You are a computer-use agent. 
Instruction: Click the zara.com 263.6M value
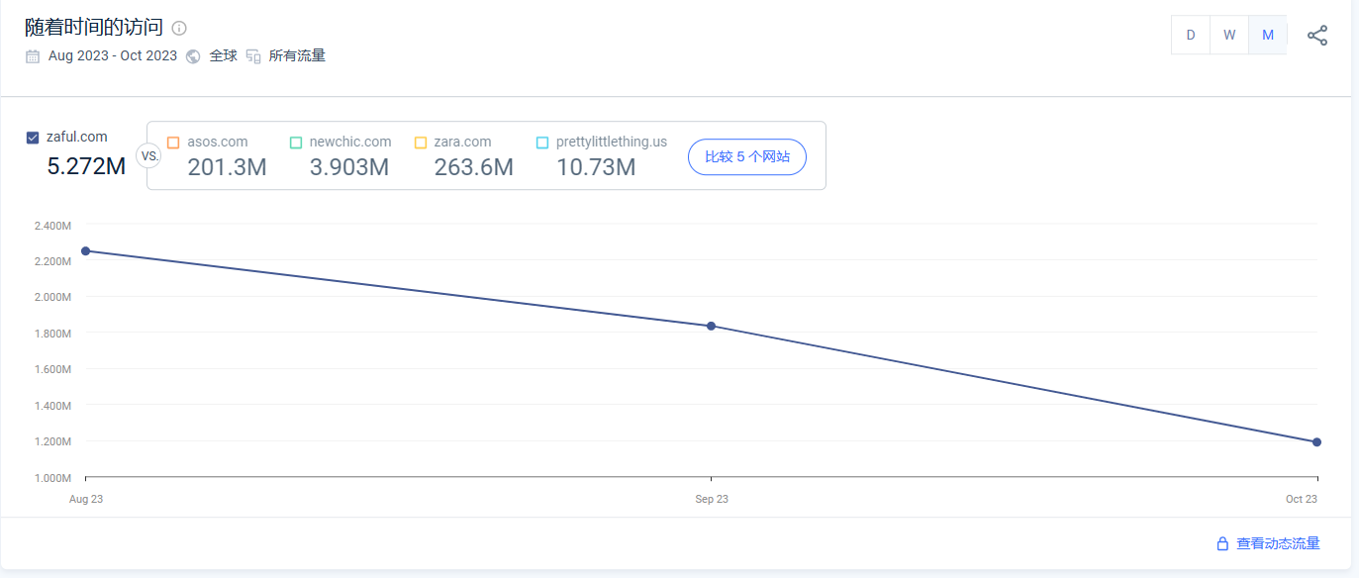tap(474, 167)
